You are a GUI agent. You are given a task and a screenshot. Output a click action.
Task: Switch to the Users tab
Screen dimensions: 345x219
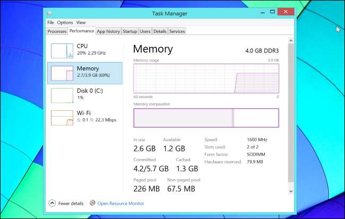click(x=145, y=31)
